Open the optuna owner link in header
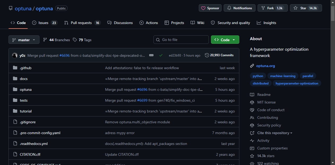 [x=23, y=8]
